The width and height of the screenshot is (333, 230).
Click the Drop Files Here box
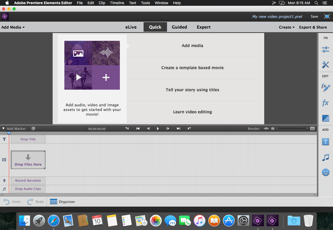click(x=28, y=160)
